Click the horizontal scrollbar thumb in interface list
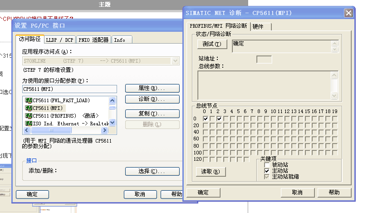 point(51,130)
